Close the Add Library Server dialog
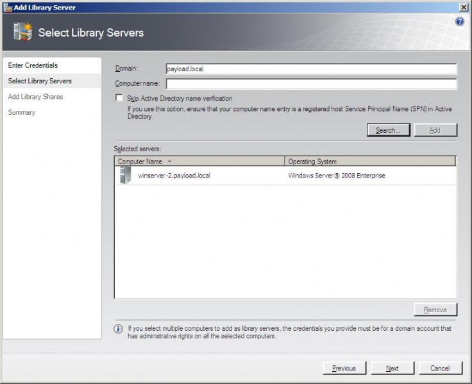The width and height of the screenshot is (472, 384). 464,6
